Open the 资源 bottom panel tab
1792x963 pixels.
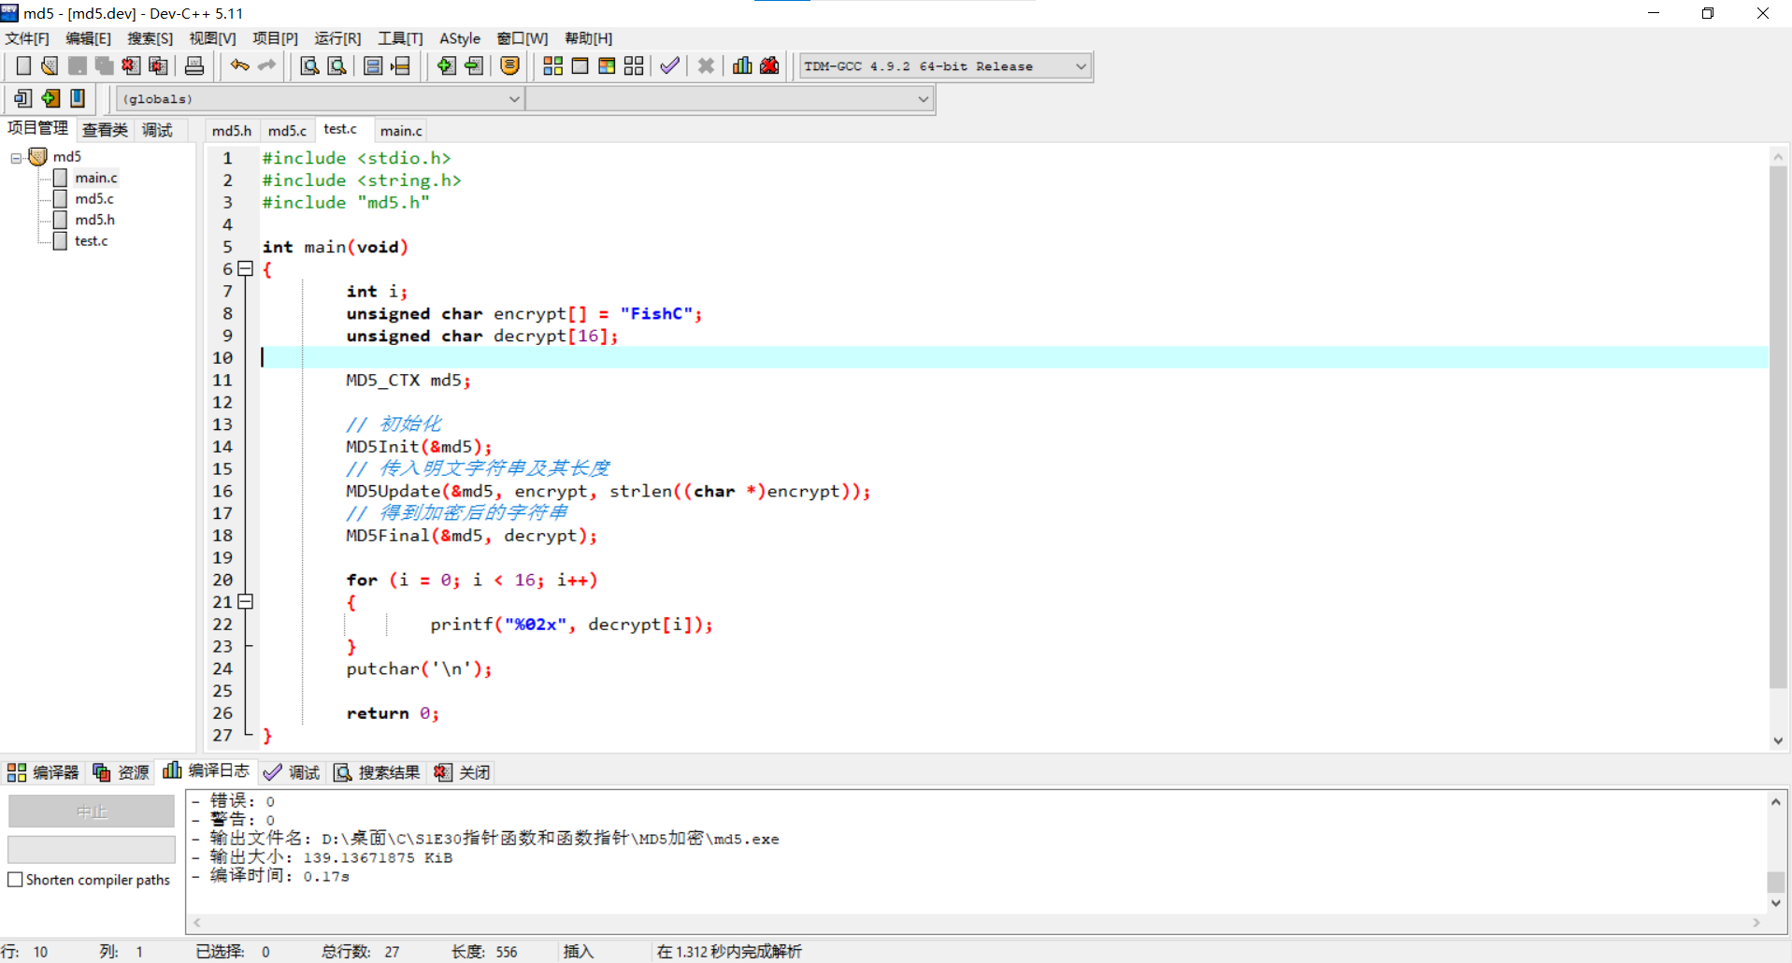122,772
